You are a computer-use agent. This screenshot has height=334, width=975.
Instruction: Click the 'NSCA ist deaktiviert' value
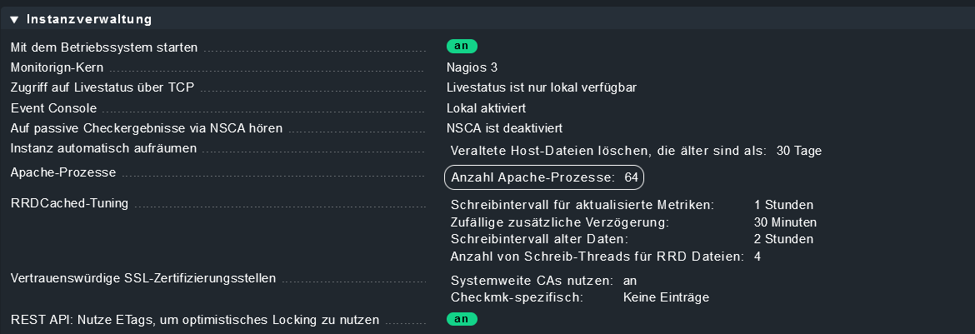click(505, 128)
